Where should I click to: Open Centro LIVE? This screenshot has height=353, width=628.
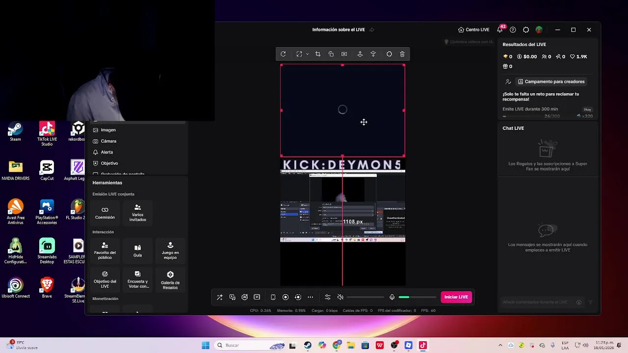474,30
